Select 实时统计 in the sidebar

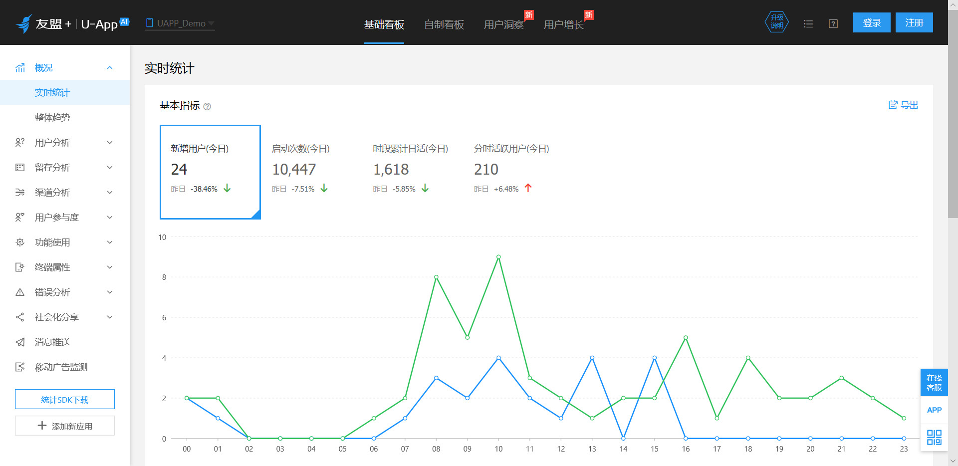coord(65,92)
